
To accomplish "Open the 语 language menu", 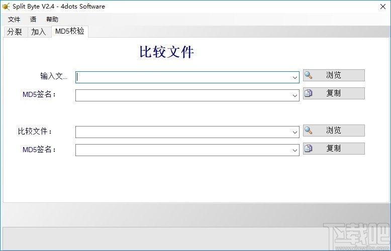I will click(33, 20).
